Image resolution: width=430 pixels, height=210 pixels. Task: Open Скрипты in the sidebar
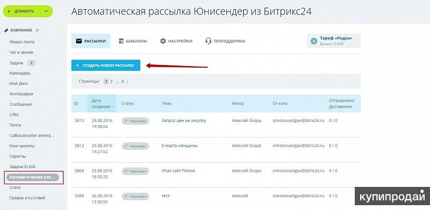18,156
